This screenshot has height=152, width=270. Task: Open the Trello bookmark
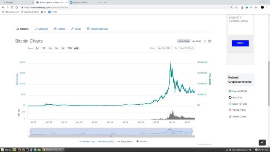tap(52, 12)
